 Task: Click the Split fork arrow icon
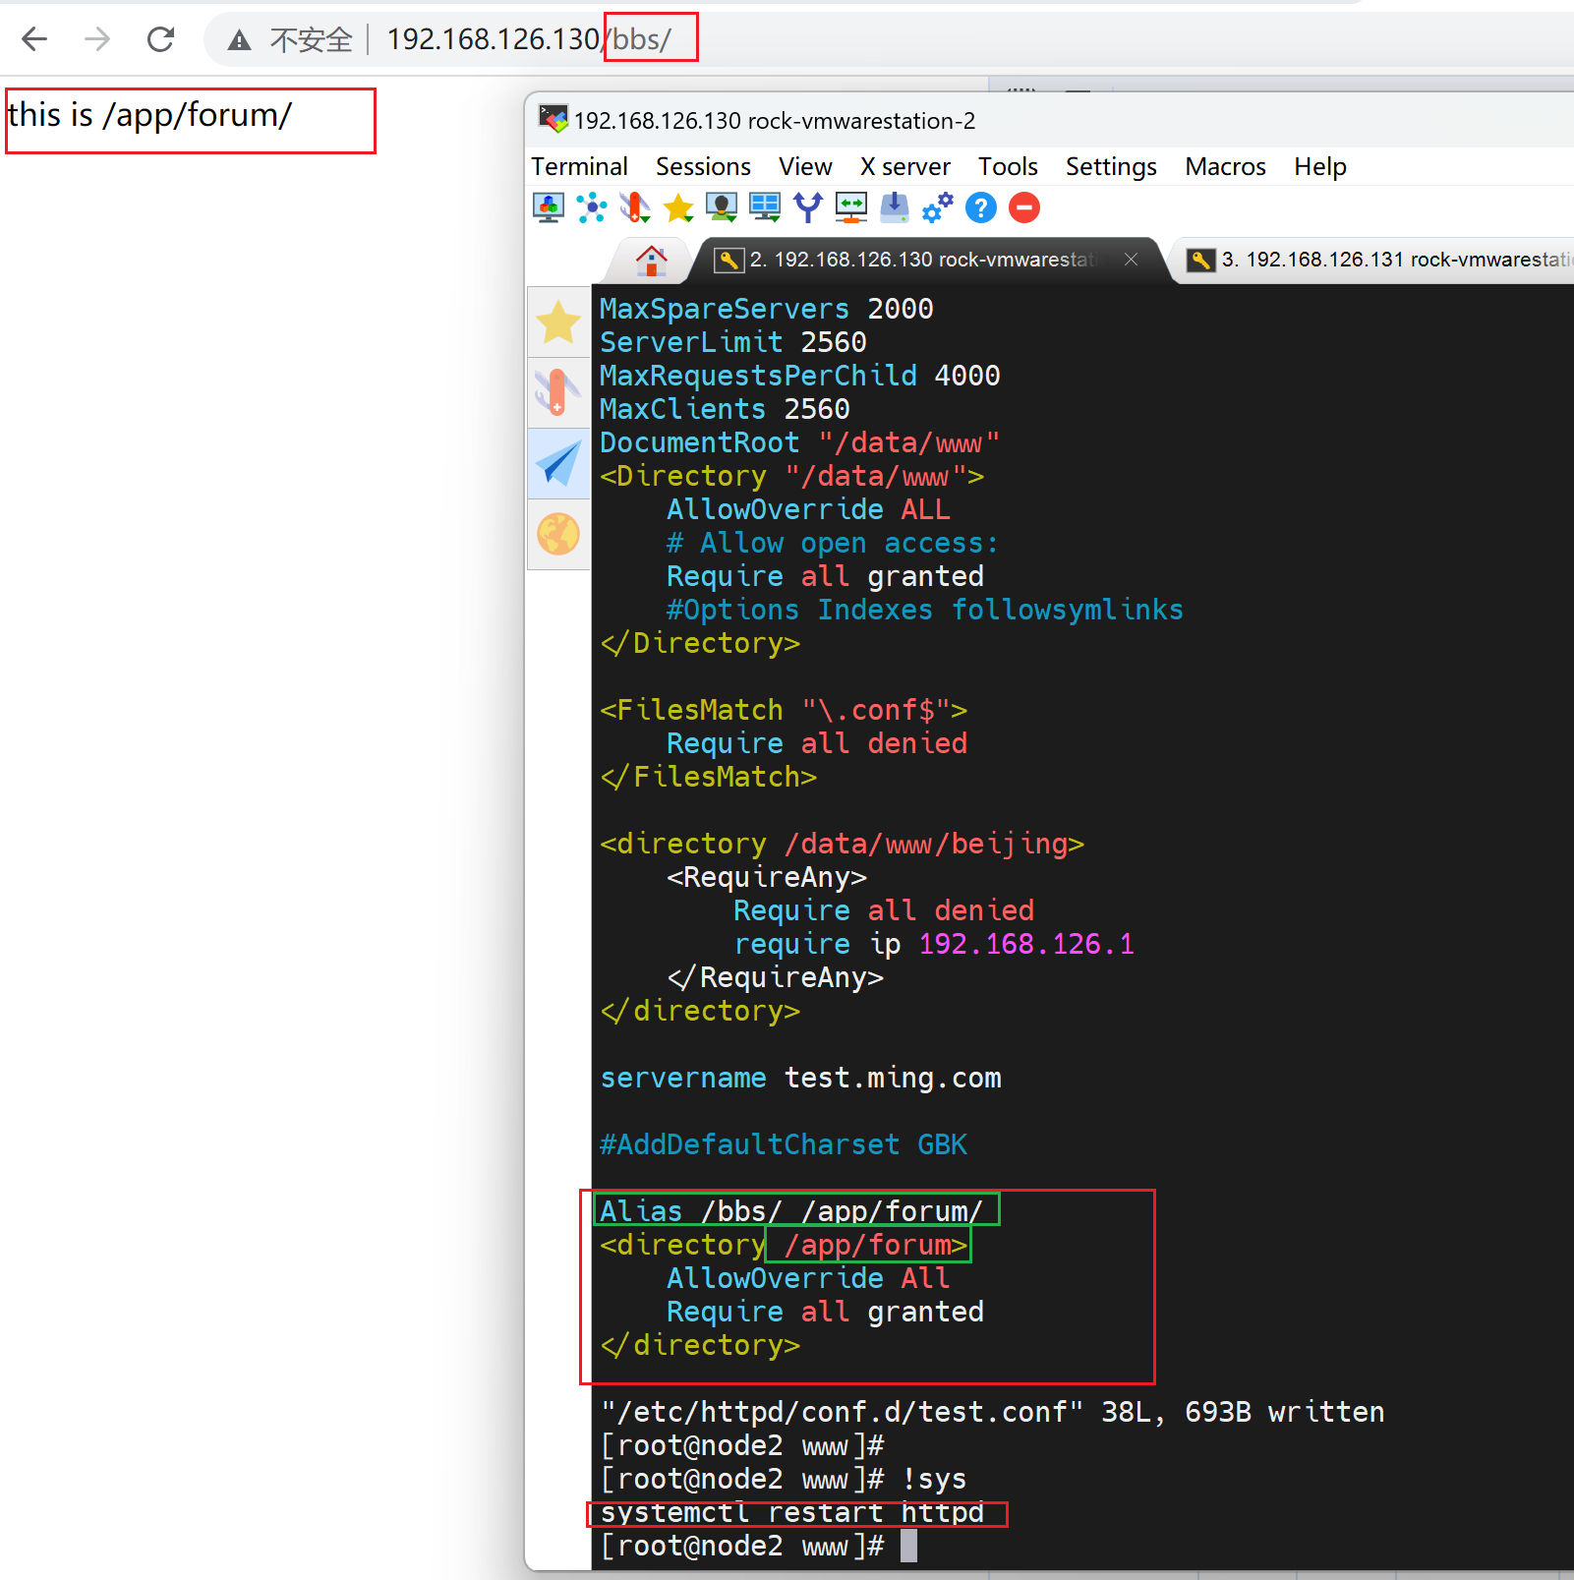coord(808,207)
